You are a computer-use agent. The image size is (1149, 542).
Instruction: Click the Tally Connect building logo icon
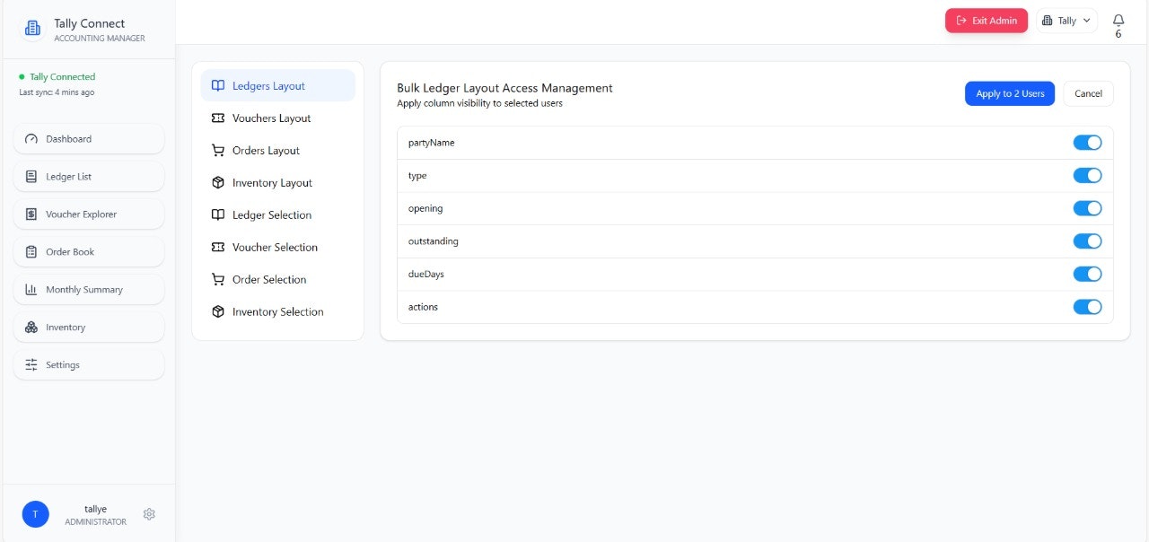coord(33,30)
